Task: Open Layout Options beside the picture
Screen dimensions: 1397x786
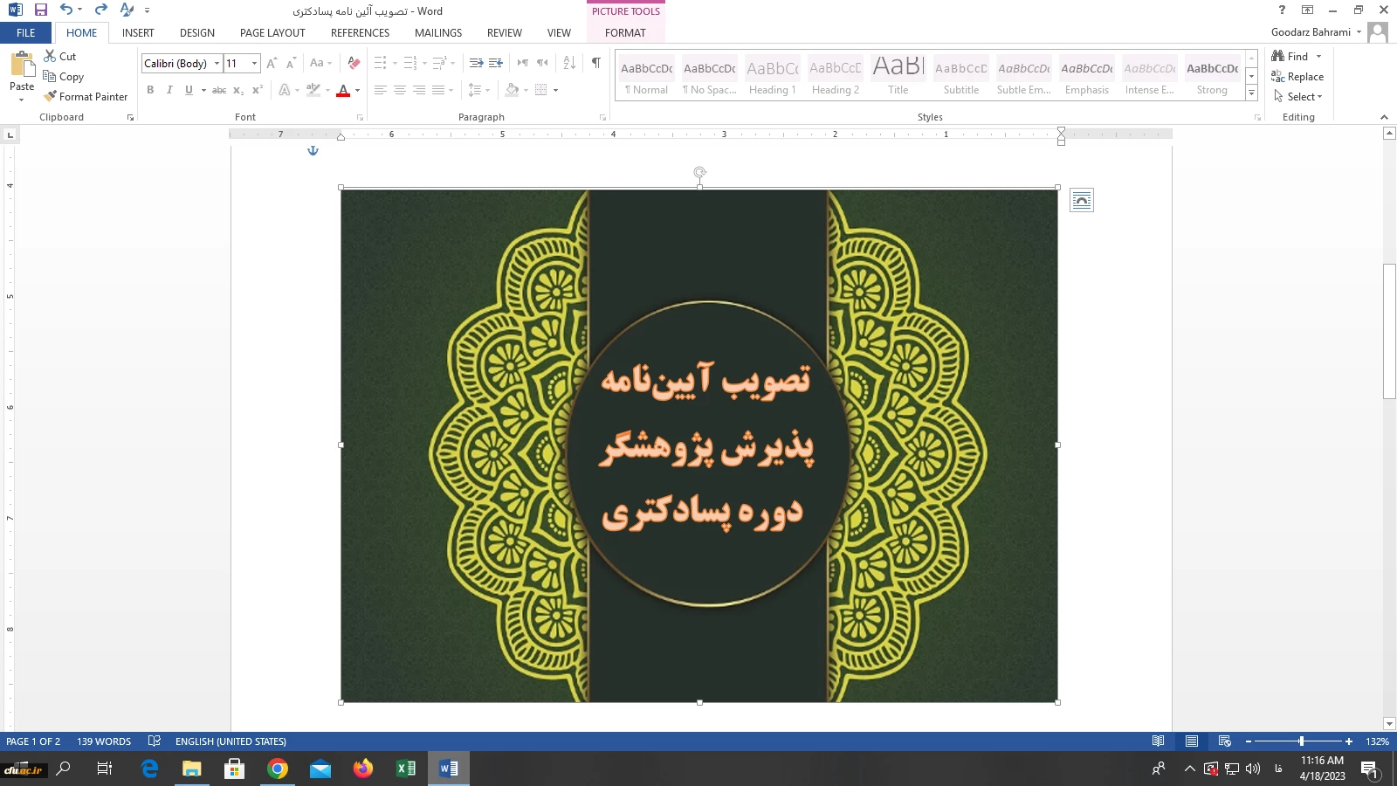Action: [1081, 201]
